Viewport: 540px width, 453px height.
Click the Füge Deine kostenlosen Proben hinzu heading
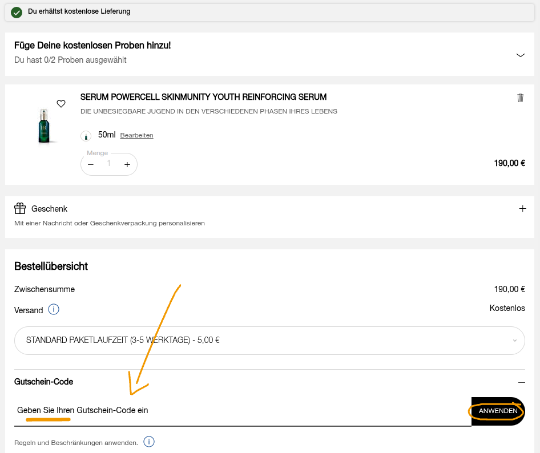[x=92, y=46]
